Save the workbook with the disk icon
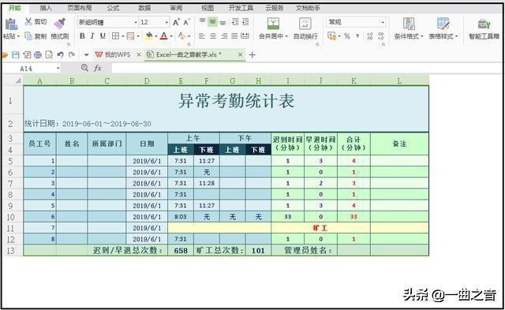Screen dimensions: 505x310 click(16, 54)
